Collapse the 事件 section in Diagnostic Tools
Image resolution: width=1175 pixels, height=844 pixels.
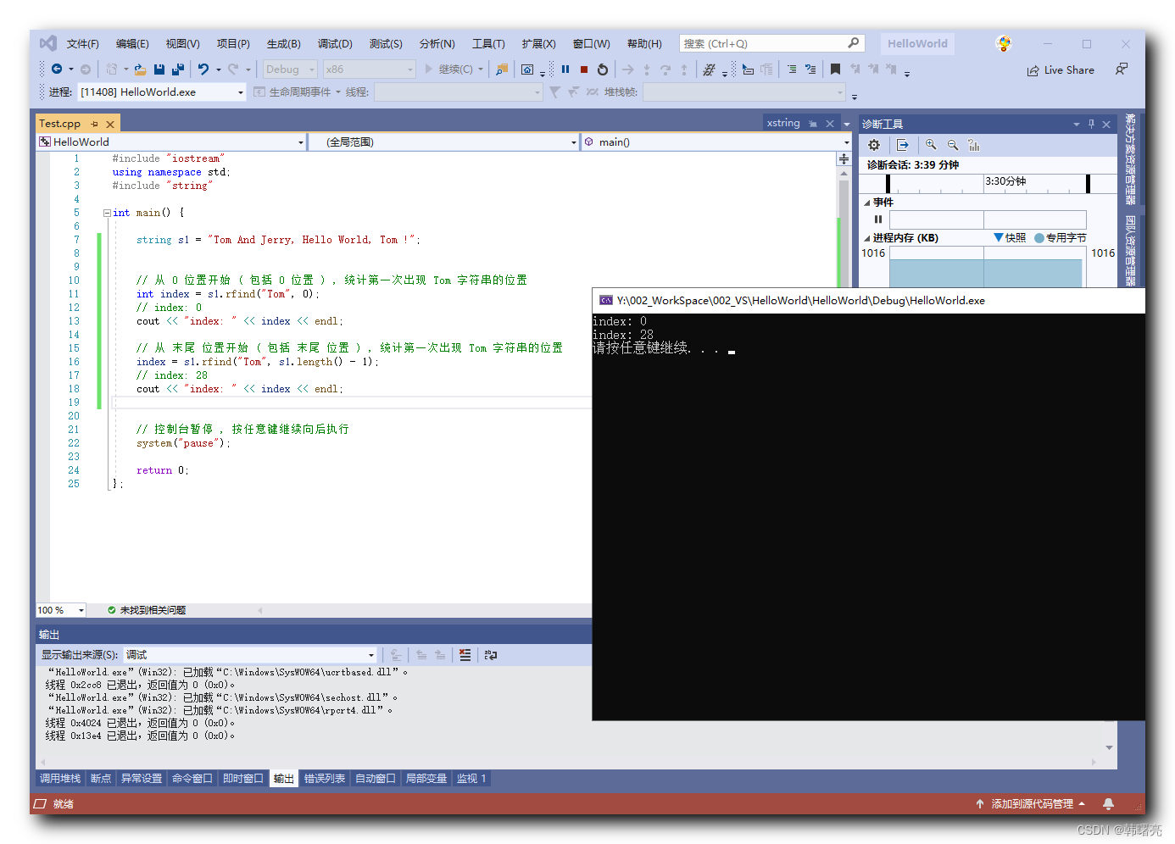point(866,203)
